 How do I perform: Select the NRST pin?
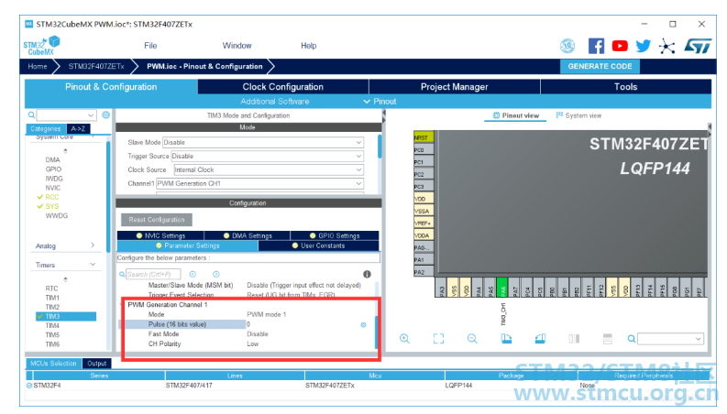424,137
